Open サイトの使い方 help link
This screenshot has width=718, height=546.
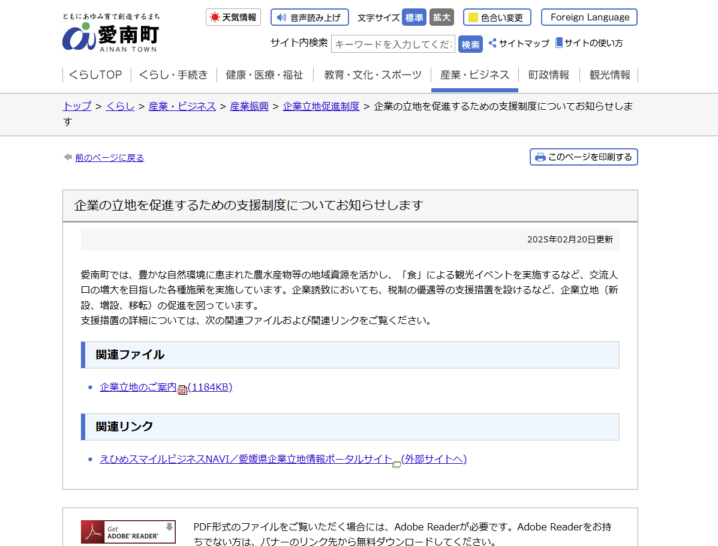589,43
